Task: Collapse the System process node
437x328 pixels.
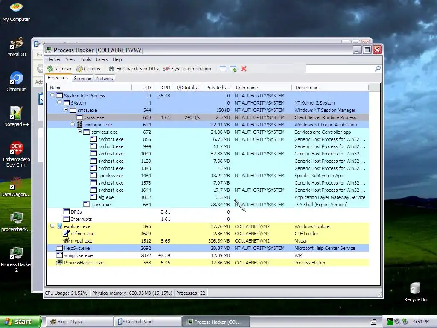Action: coord(59,102)
